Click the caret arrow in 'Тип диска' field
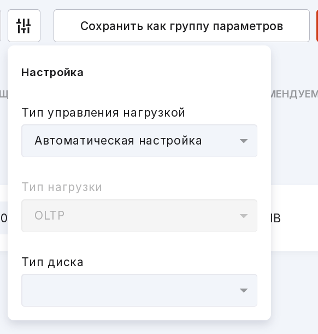318x334 pixels. 244,291
